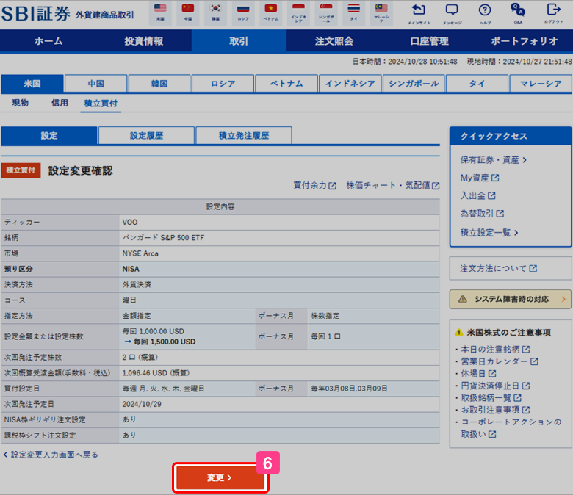Open the ポートフォリオ navigation menu
The height and width of the screenshot is (495, 573).
[x=524, y=41]
